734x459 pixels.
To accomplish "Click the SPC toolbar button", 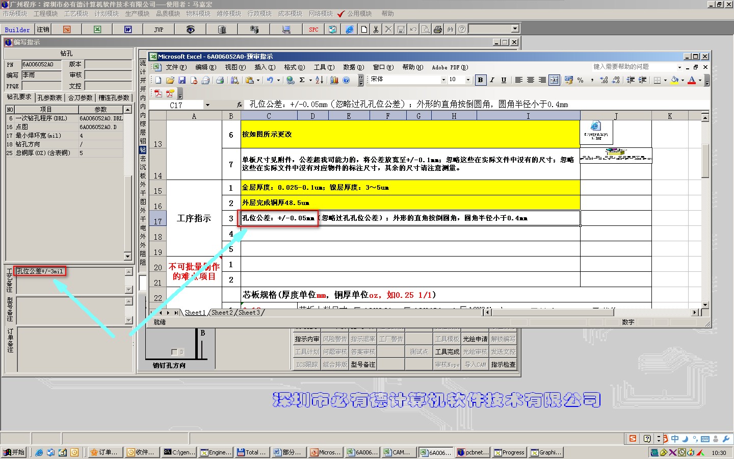I will (313, 30).
